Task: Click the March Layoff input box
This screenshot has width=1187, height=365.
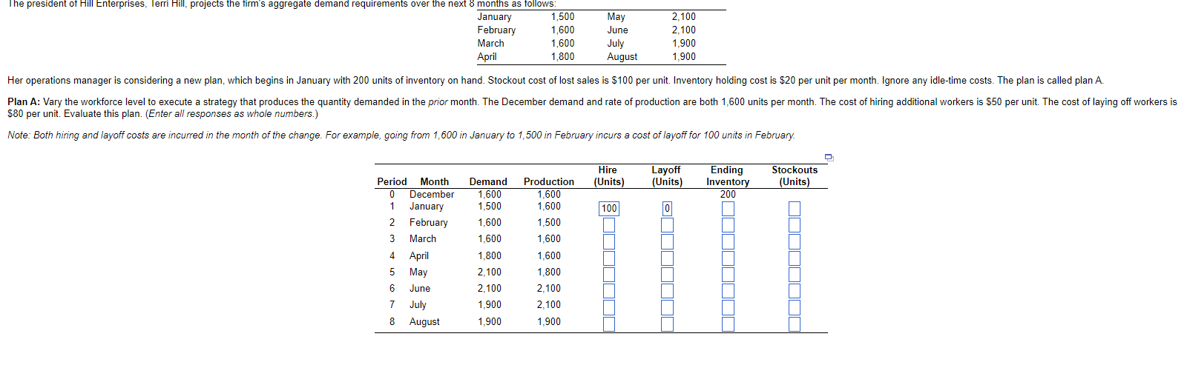Action: coord(667,241)
